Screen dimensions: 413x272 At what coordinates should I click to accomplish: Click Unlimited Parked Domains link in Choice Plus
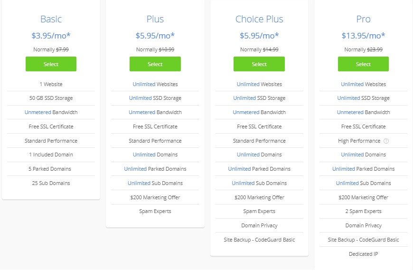point(239,169)
